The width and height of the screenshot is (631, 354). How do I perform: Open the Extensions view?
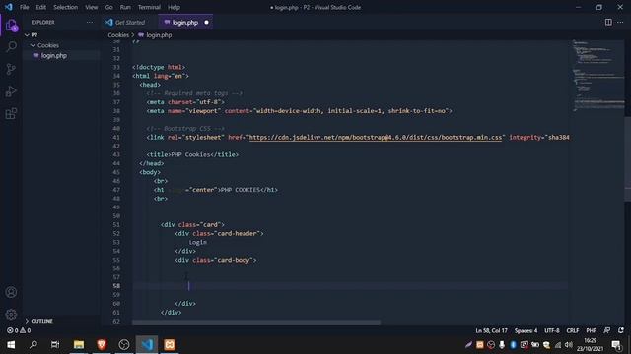tap(11, 114)
